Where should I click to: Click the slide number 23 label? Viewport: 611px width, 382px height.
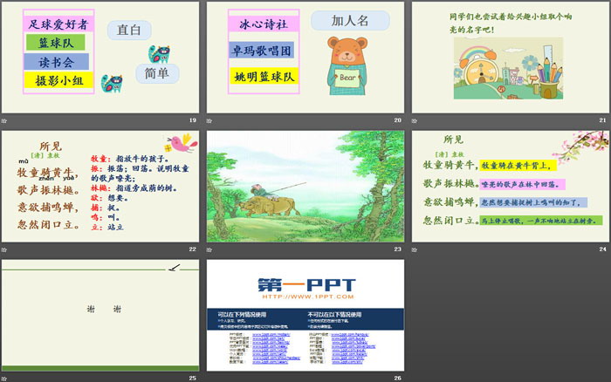coord(398,249)
